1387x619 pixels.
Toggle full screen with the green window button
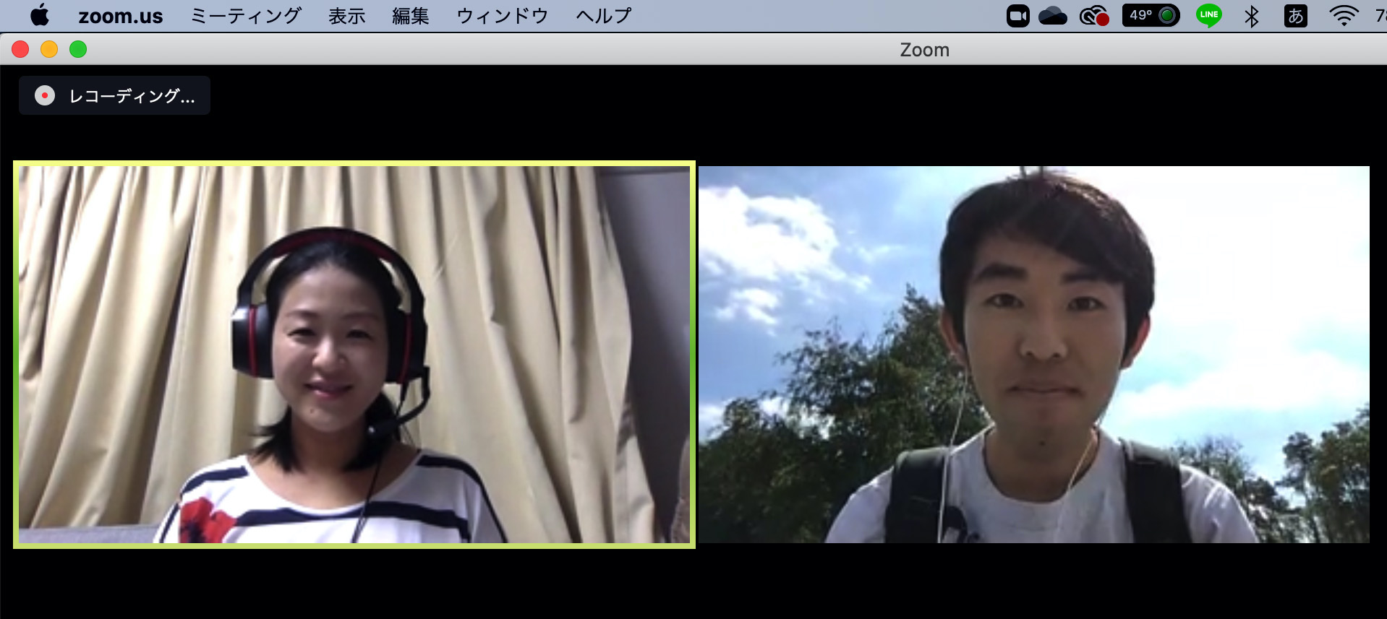(78, 49)
